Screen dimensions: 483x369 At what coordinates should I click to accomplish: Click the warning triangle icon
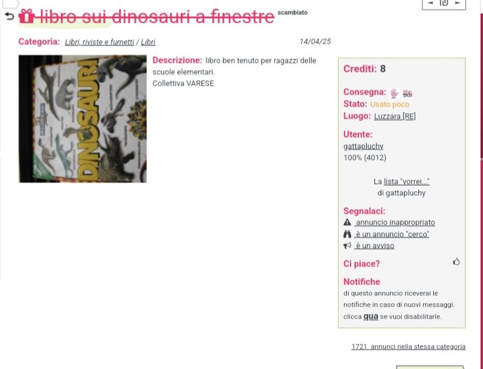[347, 222]
